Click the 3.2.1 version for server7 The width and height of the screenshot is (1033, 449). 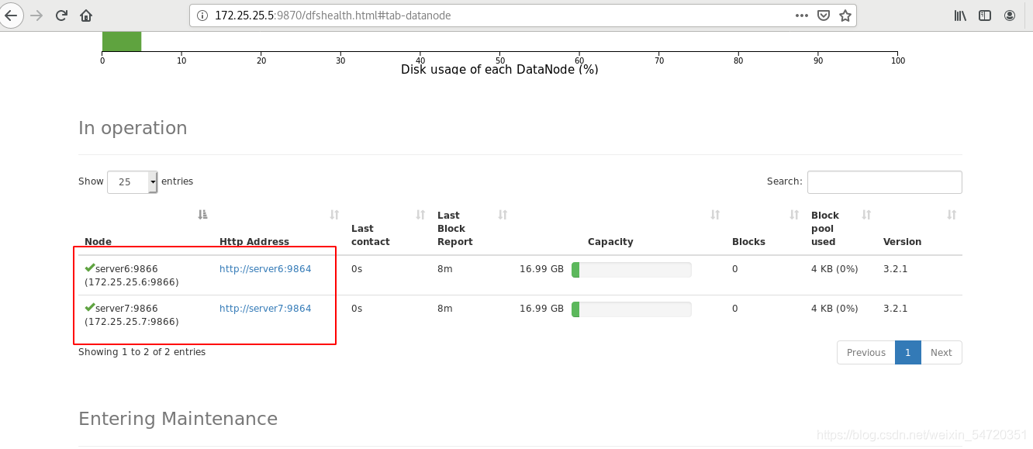pyautogui.click(x=895, y=309)
